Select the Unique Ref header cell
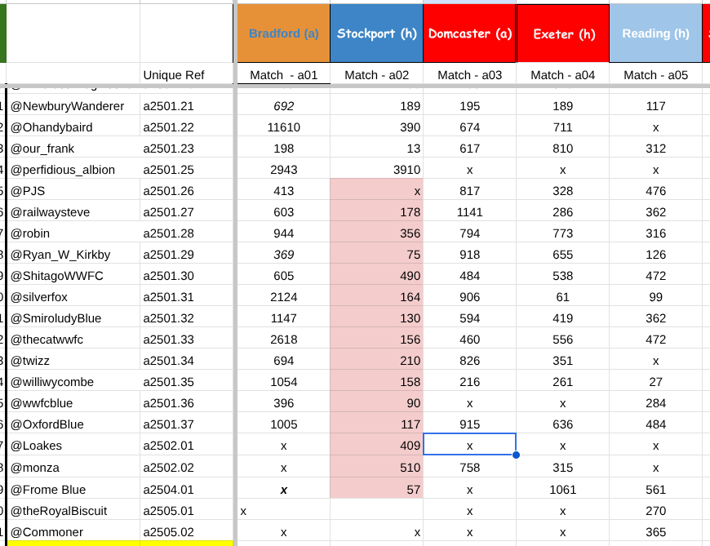Screen dimensions: 710x546 187,75
